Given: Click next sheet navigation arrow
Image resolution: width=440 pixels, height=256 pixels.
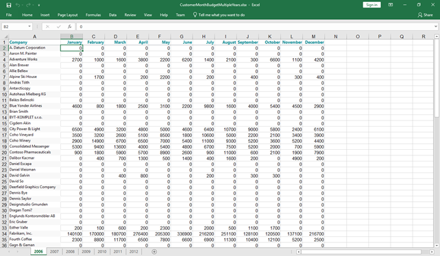Looking at the screenshot, I should pos(18,252).
